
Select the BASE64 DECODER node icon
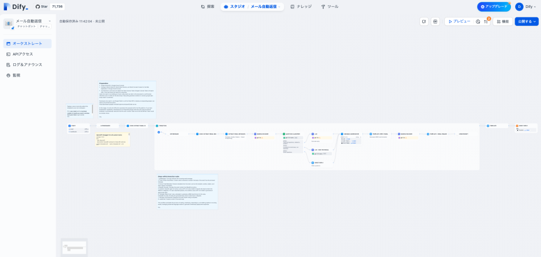pos(255,134)
